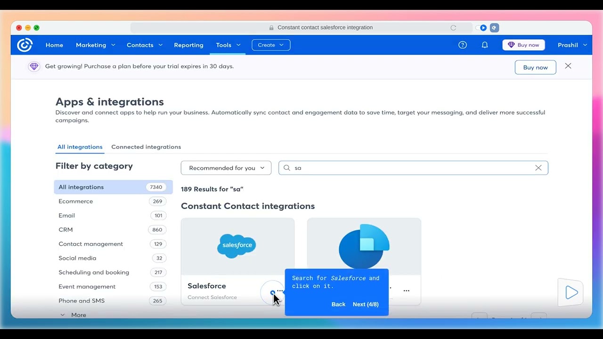
Task: Click the play arrow icon at the right edge
Action: [571, 292]
